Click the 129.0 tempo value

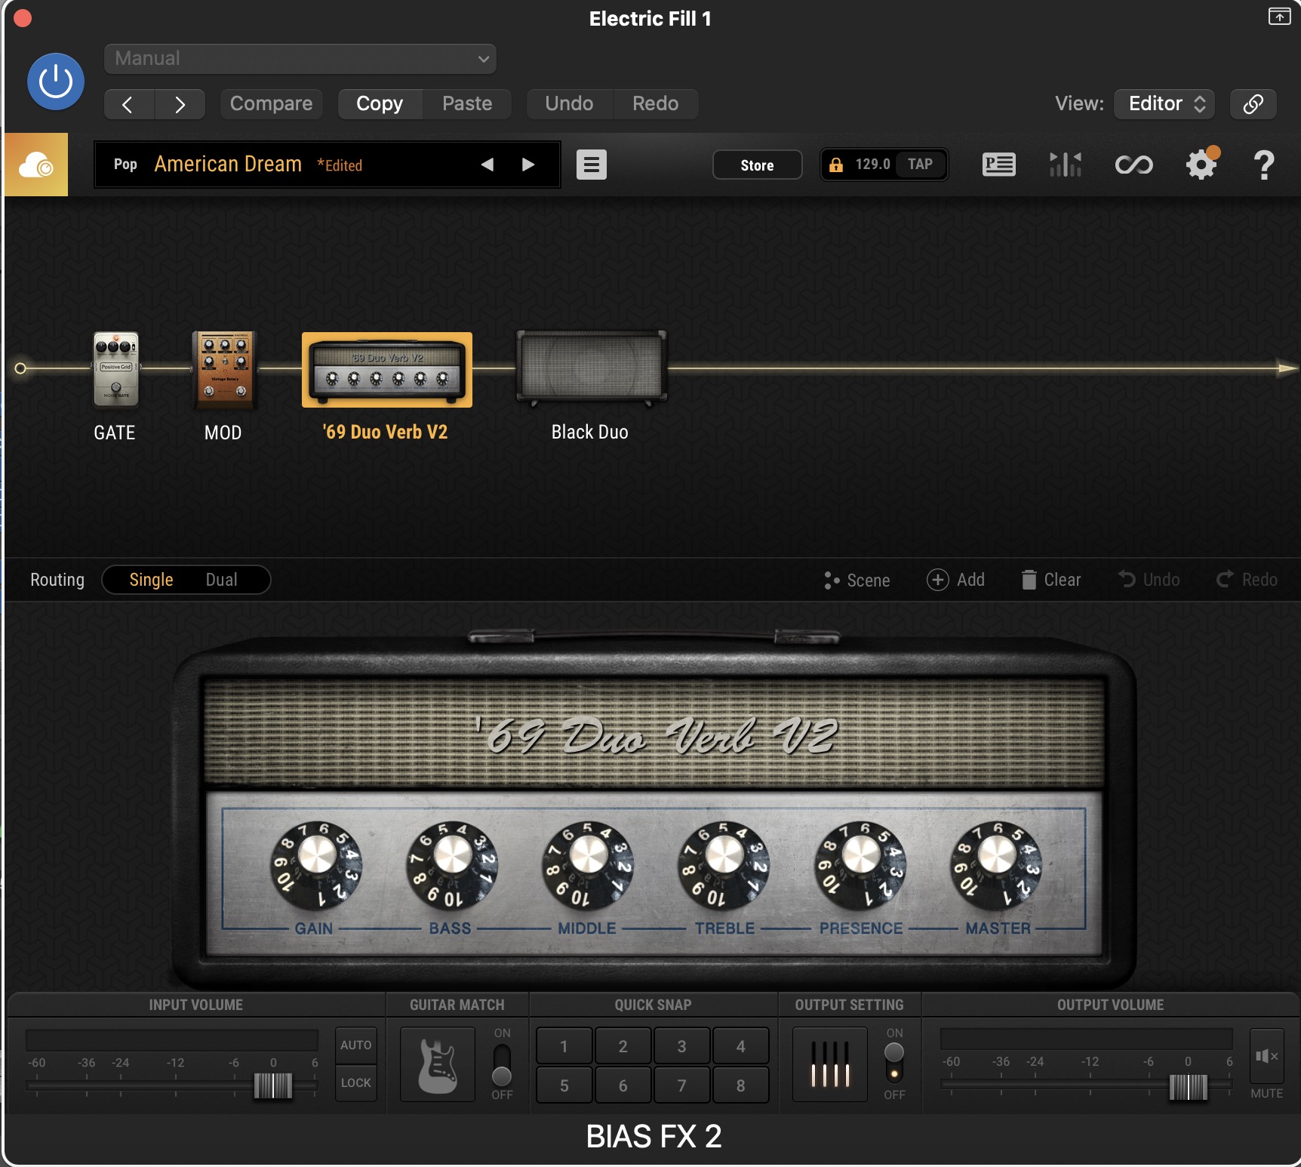(x=872, y=165)
